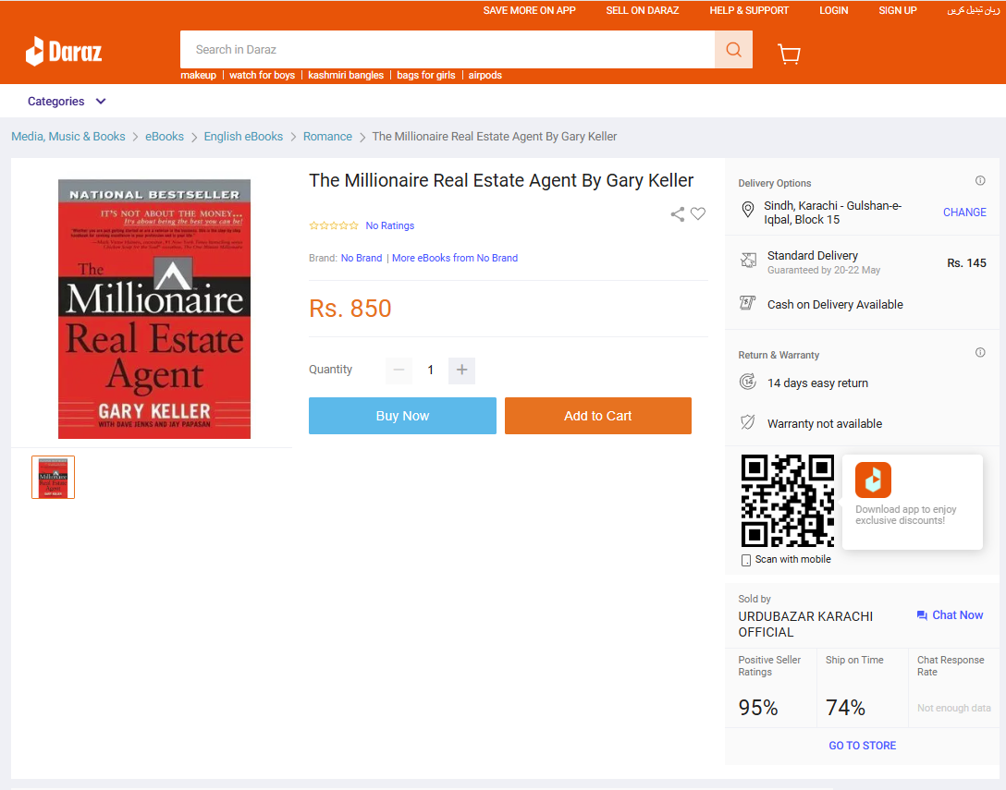Click the phone icon beside Scan with mobile
The image size is (1006, 790).
coord(745,560)
